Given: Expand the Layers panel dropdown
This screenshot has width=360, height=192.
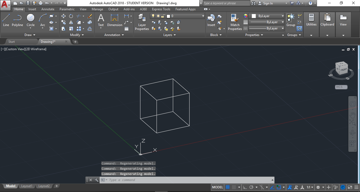Looking at the screenshot, I should (169, 35).
